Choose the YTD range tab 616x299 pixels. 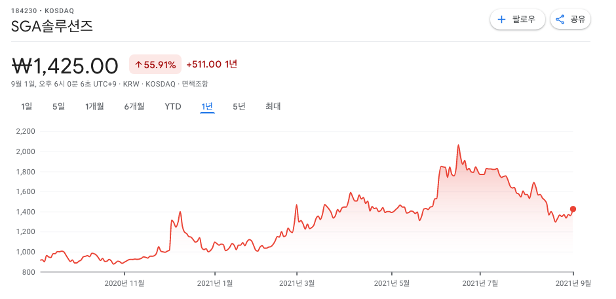click(173, 106)
